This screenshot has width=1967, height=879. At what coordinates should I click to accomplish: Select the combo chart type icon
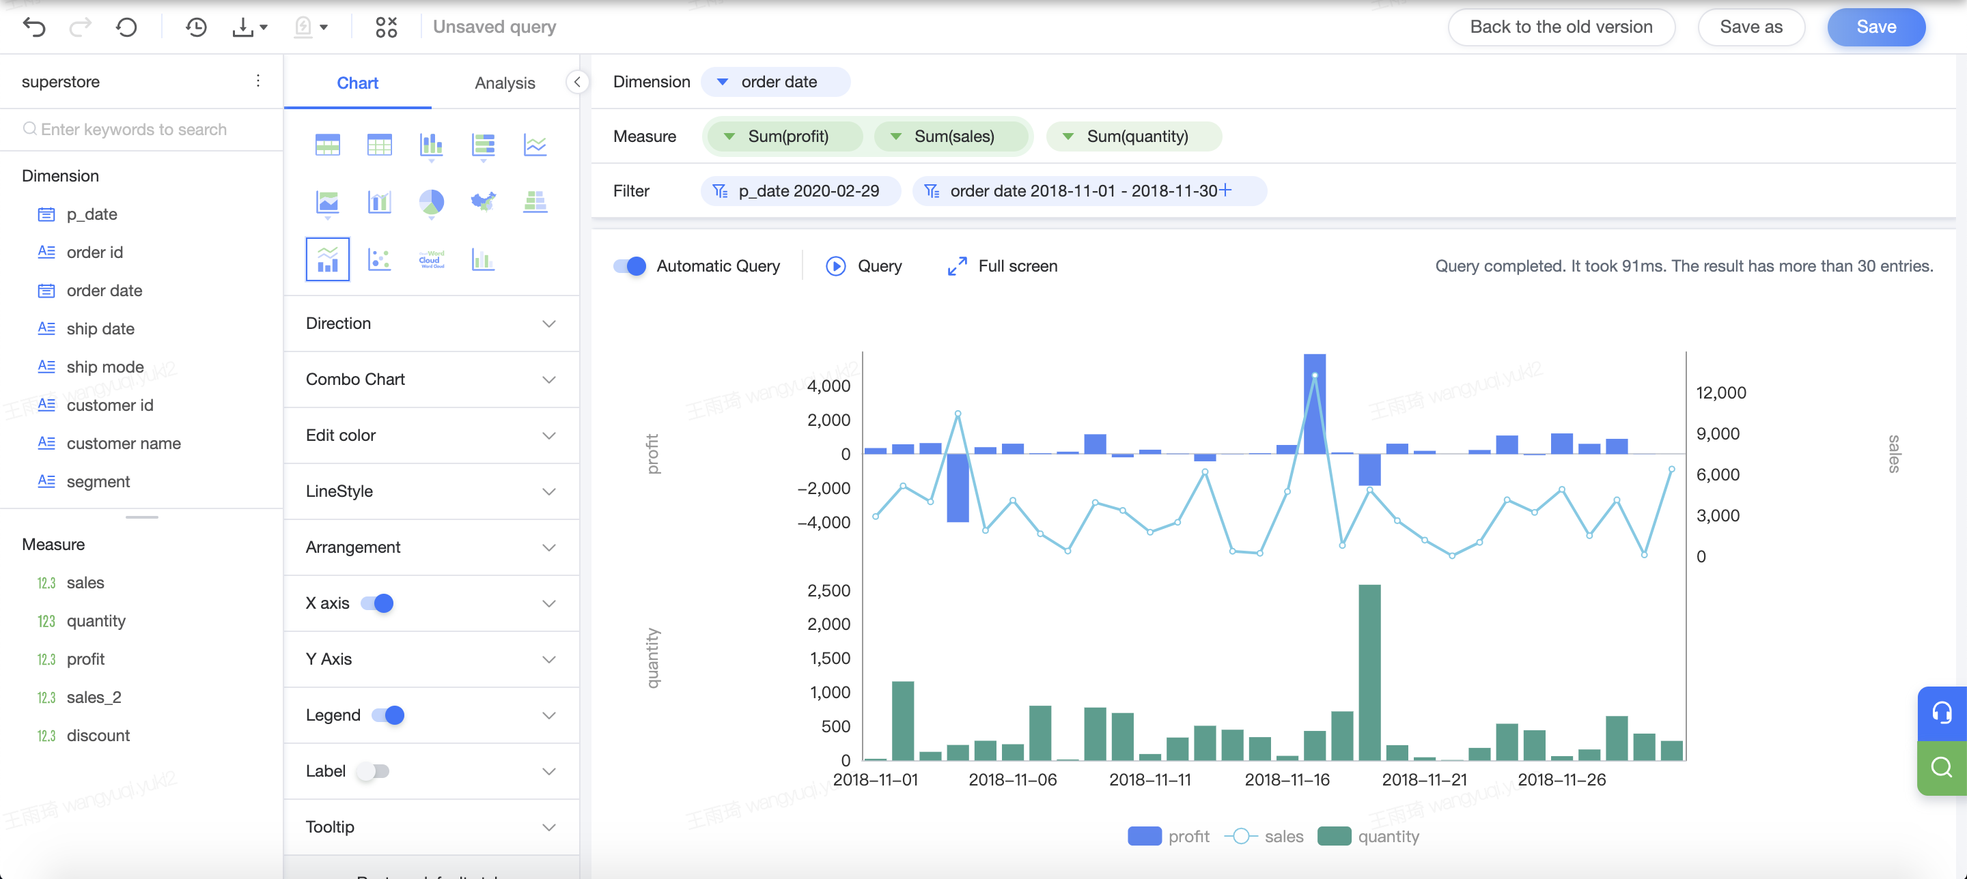[328, 259]
